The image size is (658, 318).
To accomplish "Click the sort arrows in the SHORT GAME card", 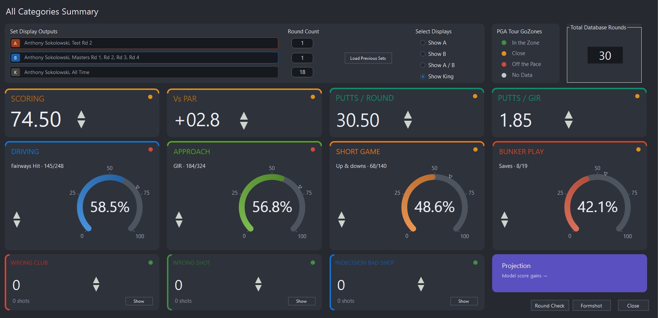I will point(342,220).
